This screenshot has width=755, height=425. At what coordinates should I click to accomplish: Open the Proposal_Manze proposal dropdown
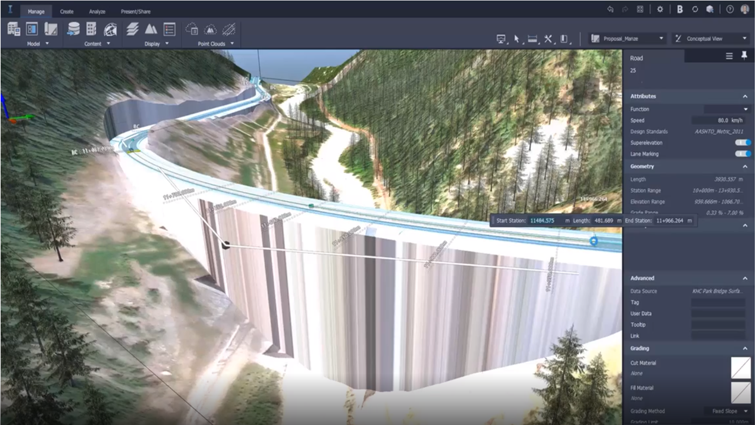[661, 38]
